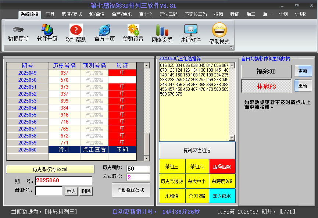This screenshot has height=218, width=318.
Task: Click the 历史号码 column header
Action: pyautogui.click(x=64, y=66)
